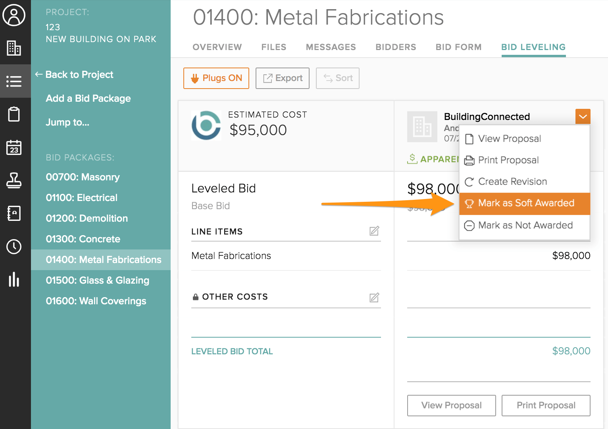Viewport: 608px width, 429px height.
Task: Edit Other Costs using the pencil icon
Action: pos(373,298)
